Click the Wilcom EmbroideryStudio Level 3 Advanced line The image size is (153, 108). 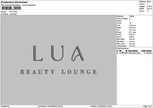pyautogui.click(x=18, y=5)
